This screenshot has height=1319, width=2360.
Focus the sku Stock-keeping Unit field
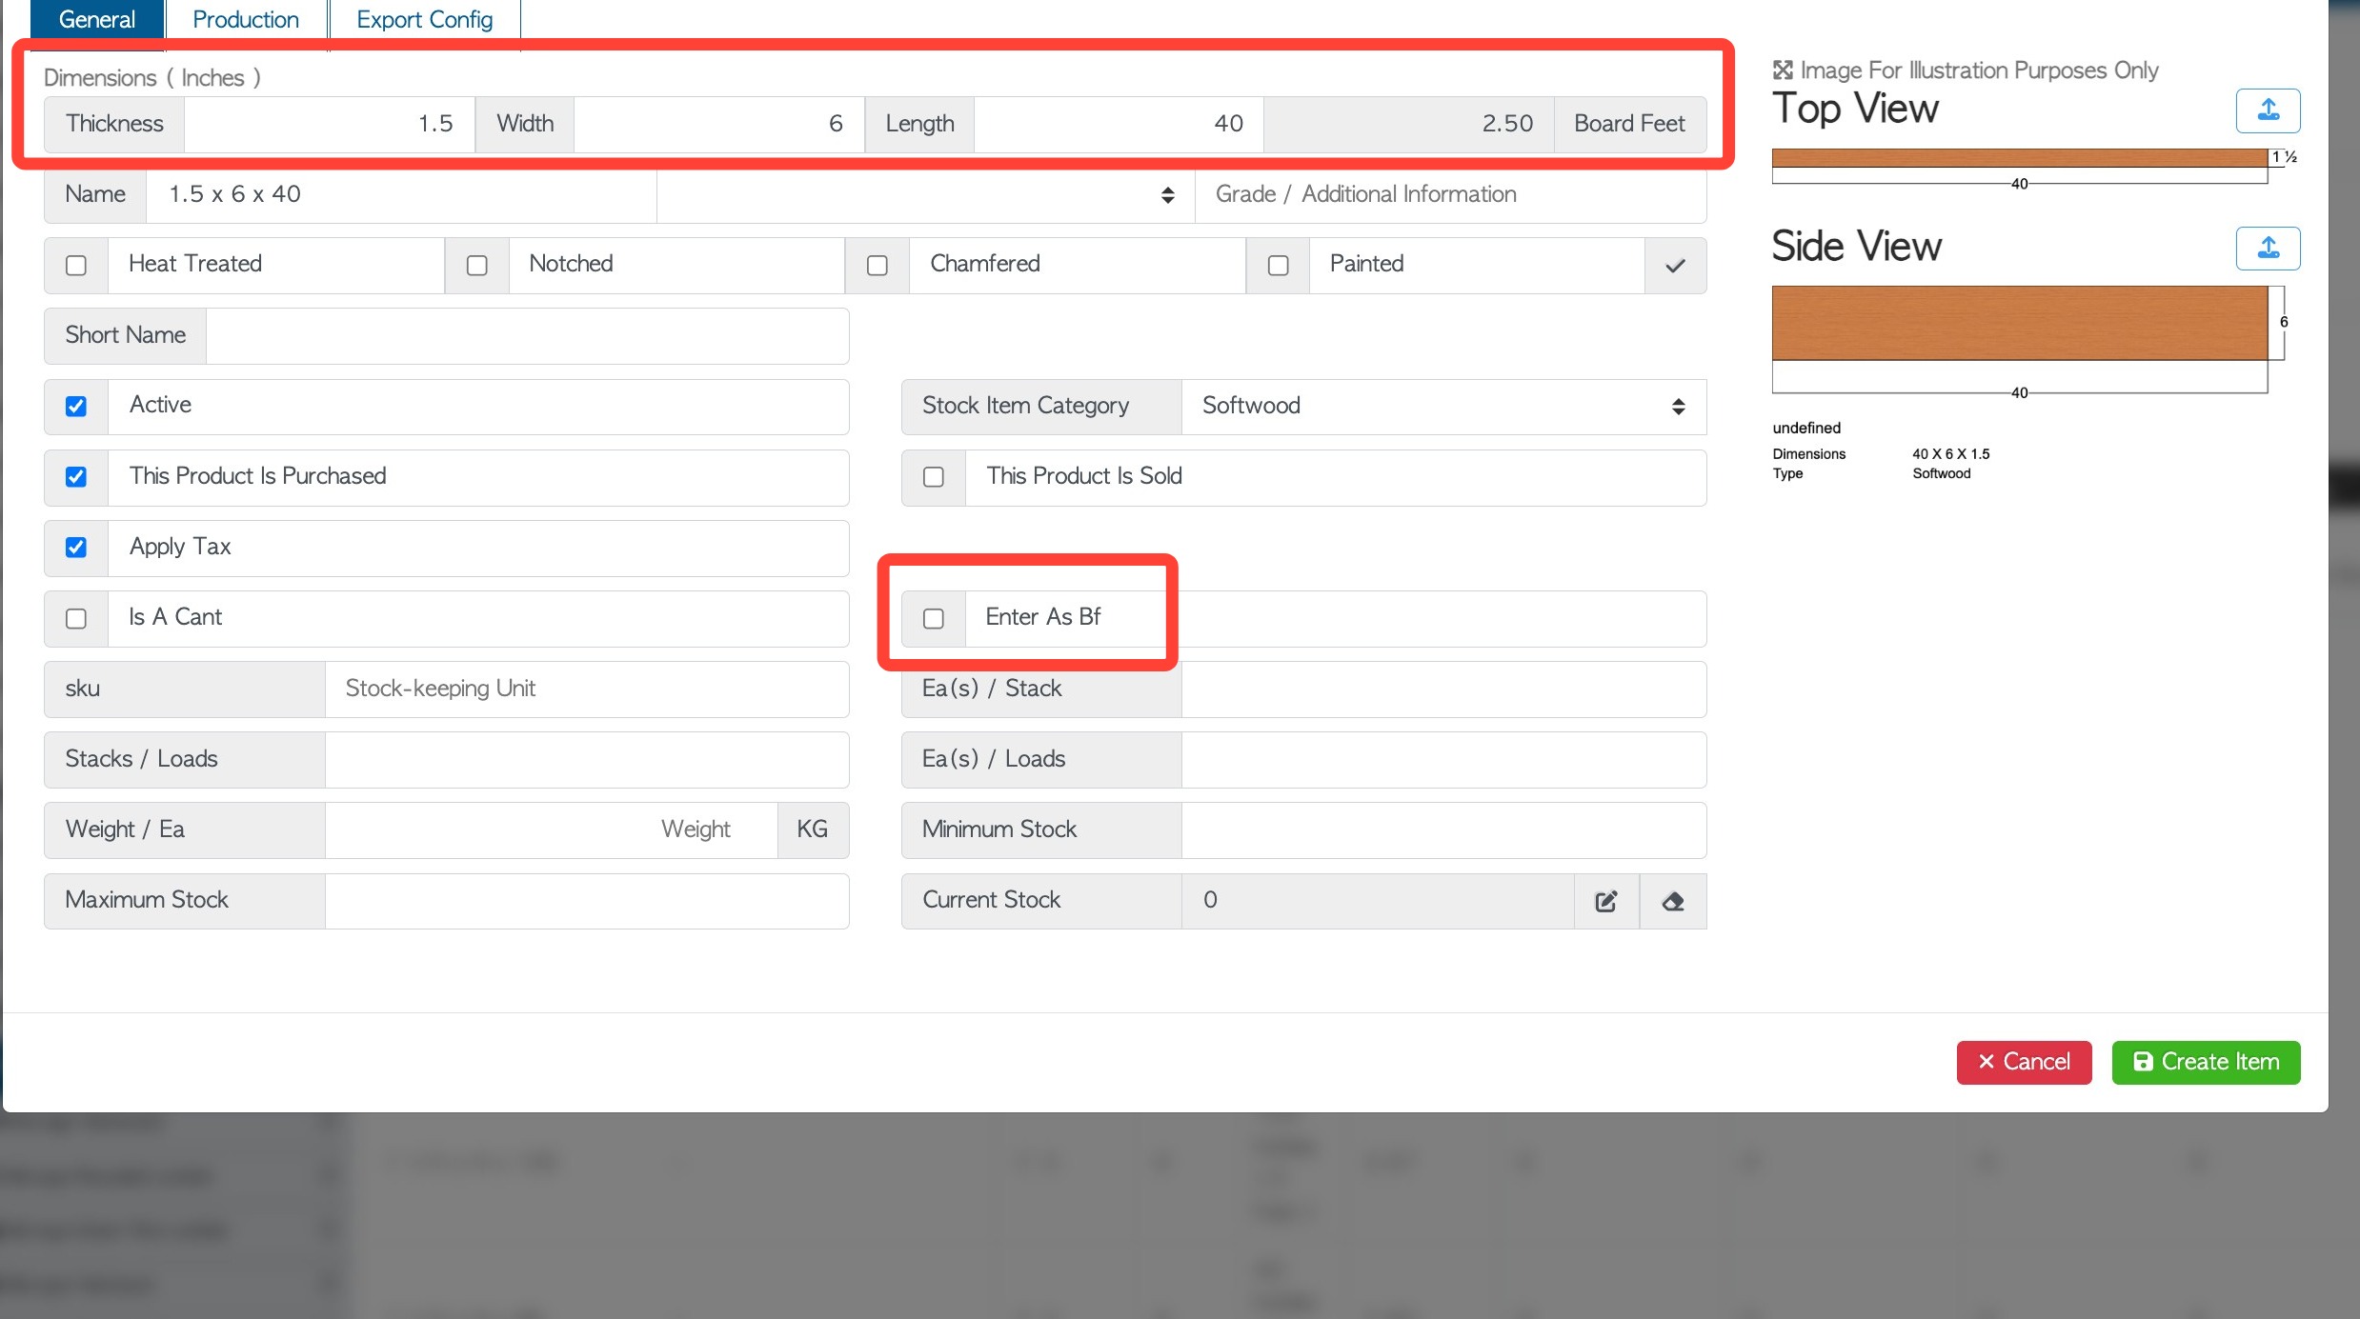pos(586,689)
